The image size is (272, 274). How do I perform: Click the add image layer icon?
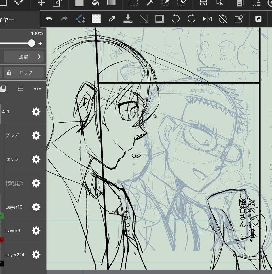[3, 88]
